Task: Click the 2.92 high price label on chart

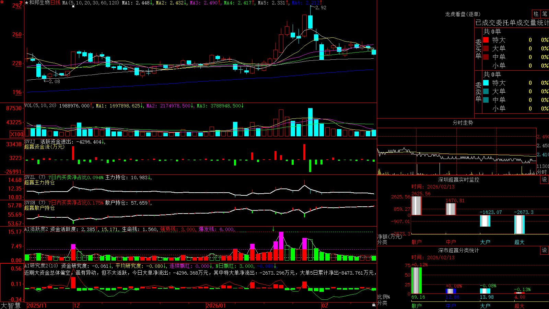Action: [321, 8]
